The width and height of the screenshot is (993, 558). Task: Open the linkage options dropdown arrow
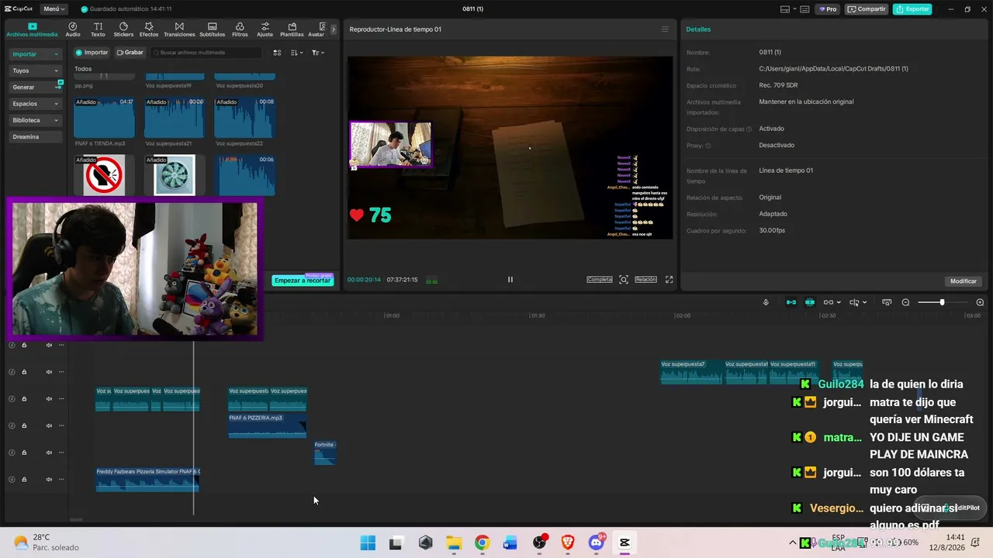click(839, 302)
